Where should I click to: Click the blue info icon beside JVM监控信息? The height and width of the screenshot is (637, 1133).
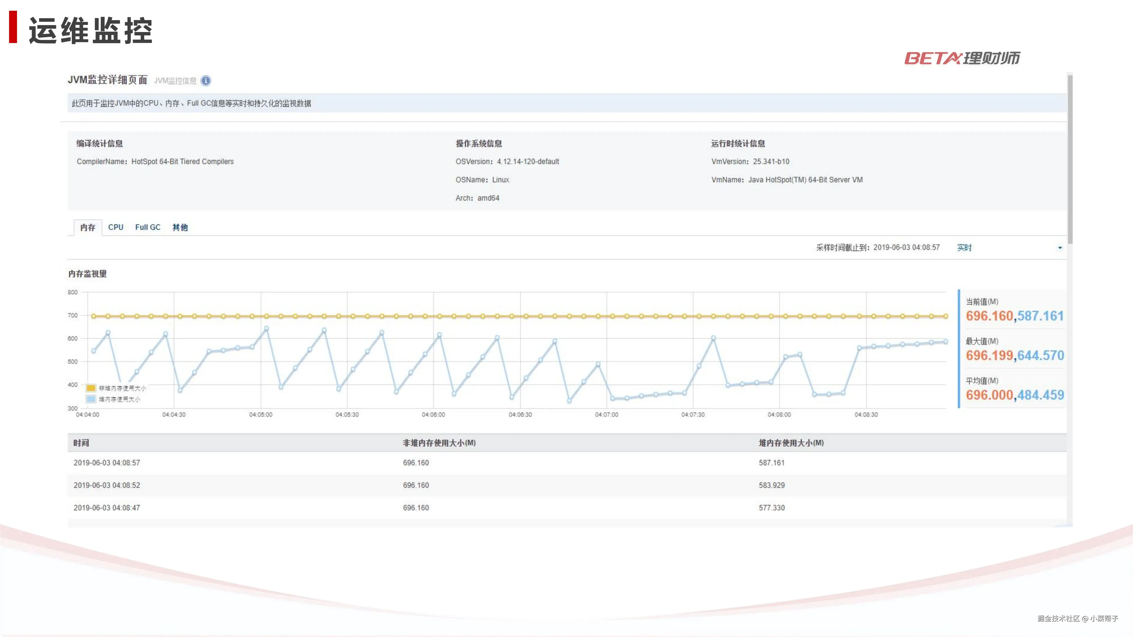pos(205,81)
